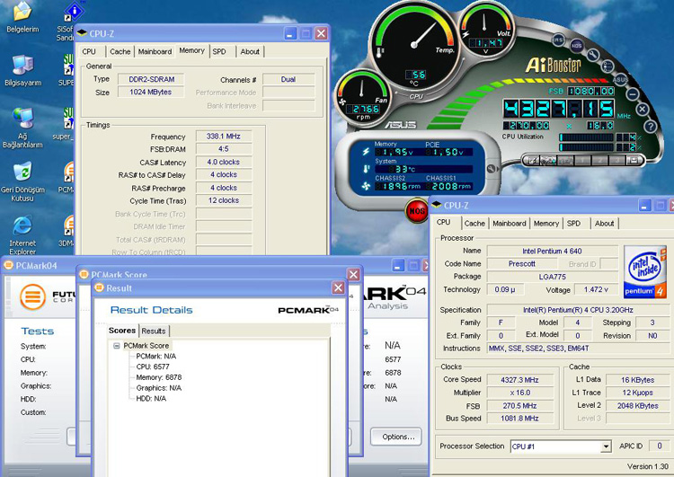This screenshot has width=674, height=477.
Task: Click the Type field showing DDR2-SDRAM
Action: tap(151, 79)
